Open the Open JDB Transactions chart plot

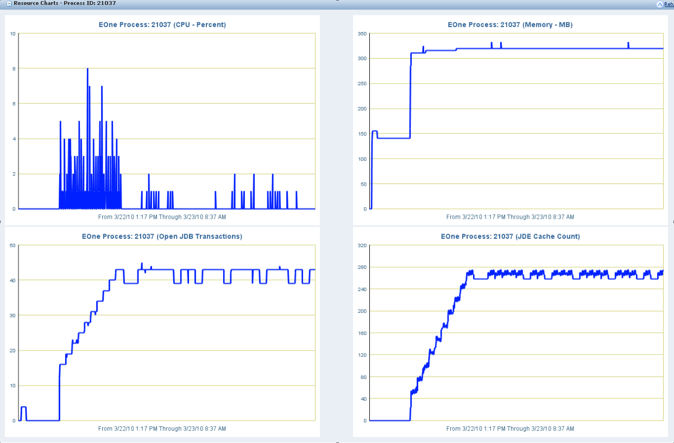167,333
